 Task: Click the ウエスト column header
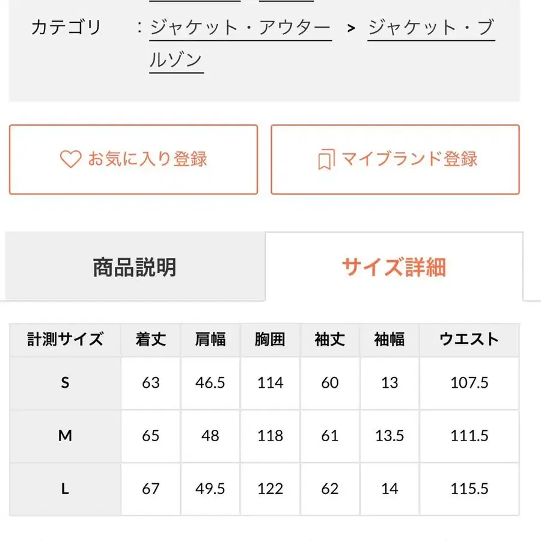(x=469, y=340)
